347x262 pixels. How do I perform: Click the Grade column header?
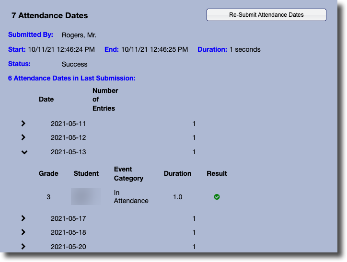click(48, 173)
